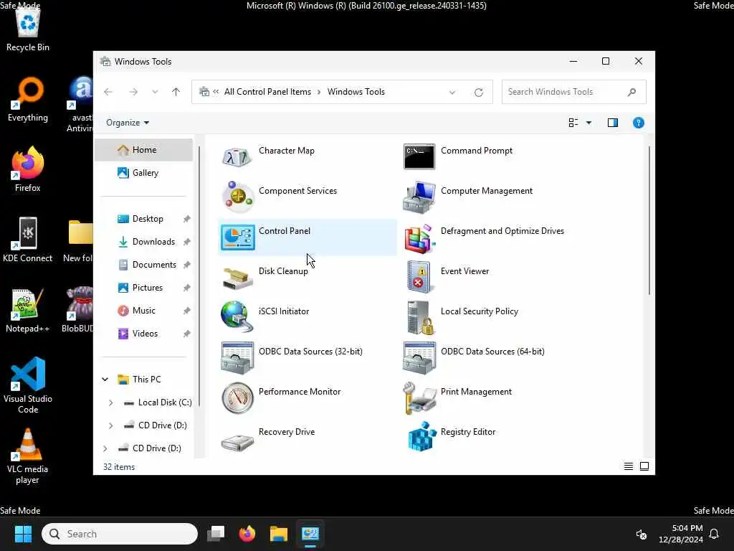This screenshot has height=551, width=734.
Task: Click the taskbar Search box
Action: [120, 534]
